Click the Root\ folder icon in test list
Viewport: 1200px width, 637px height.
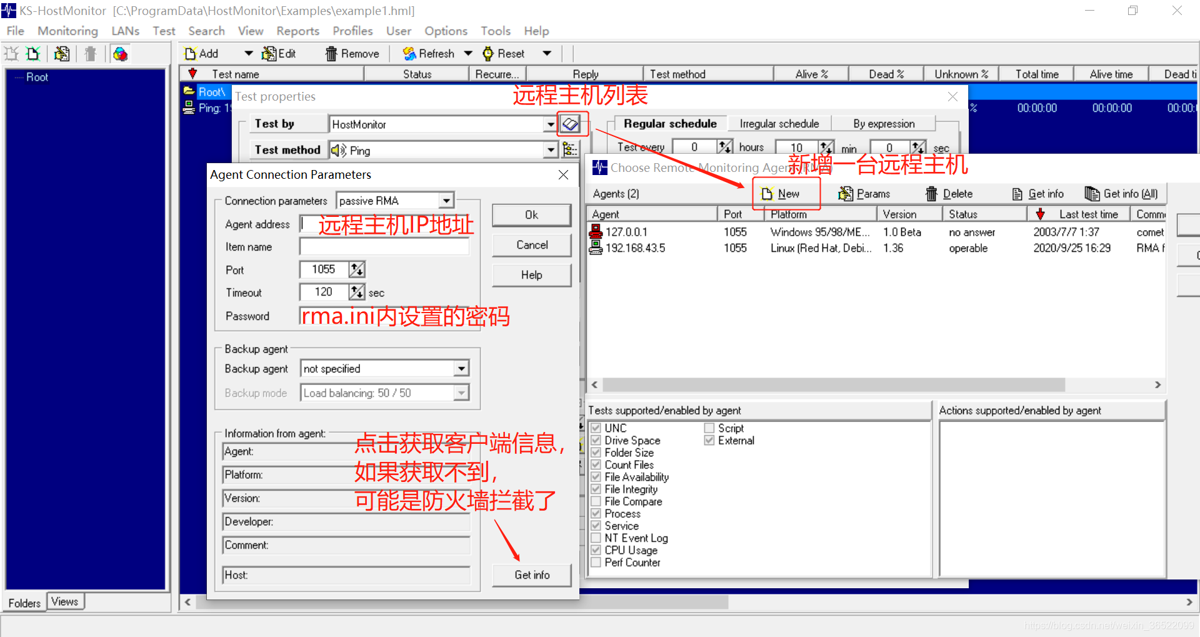(189, 92)
